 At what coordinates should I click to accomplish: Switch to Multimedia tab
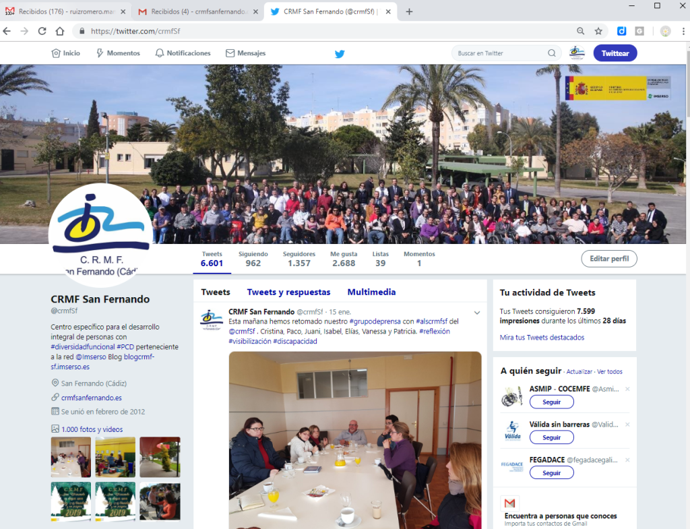pyautogui.click(x=371, y=292)
